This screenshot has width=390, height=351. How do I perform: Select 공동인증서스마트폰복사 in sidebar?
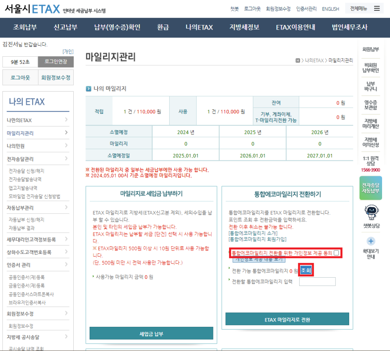(31, 294)
